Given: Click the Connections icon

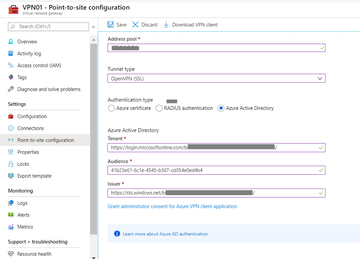Looking at the screenshot, I should tap(11, 128).
